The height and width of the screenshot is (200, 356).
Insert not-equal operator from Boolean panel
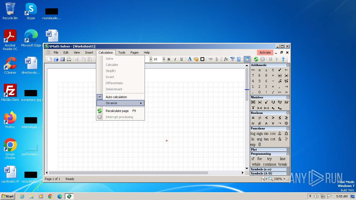coord(259,118)
